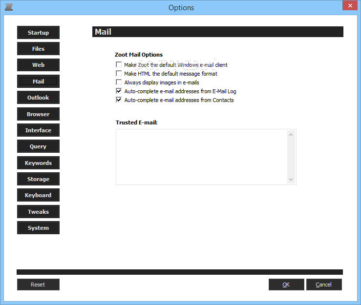Go to the Keyboard options section
The height and width of the screenshot is (305, 361).
38,195
